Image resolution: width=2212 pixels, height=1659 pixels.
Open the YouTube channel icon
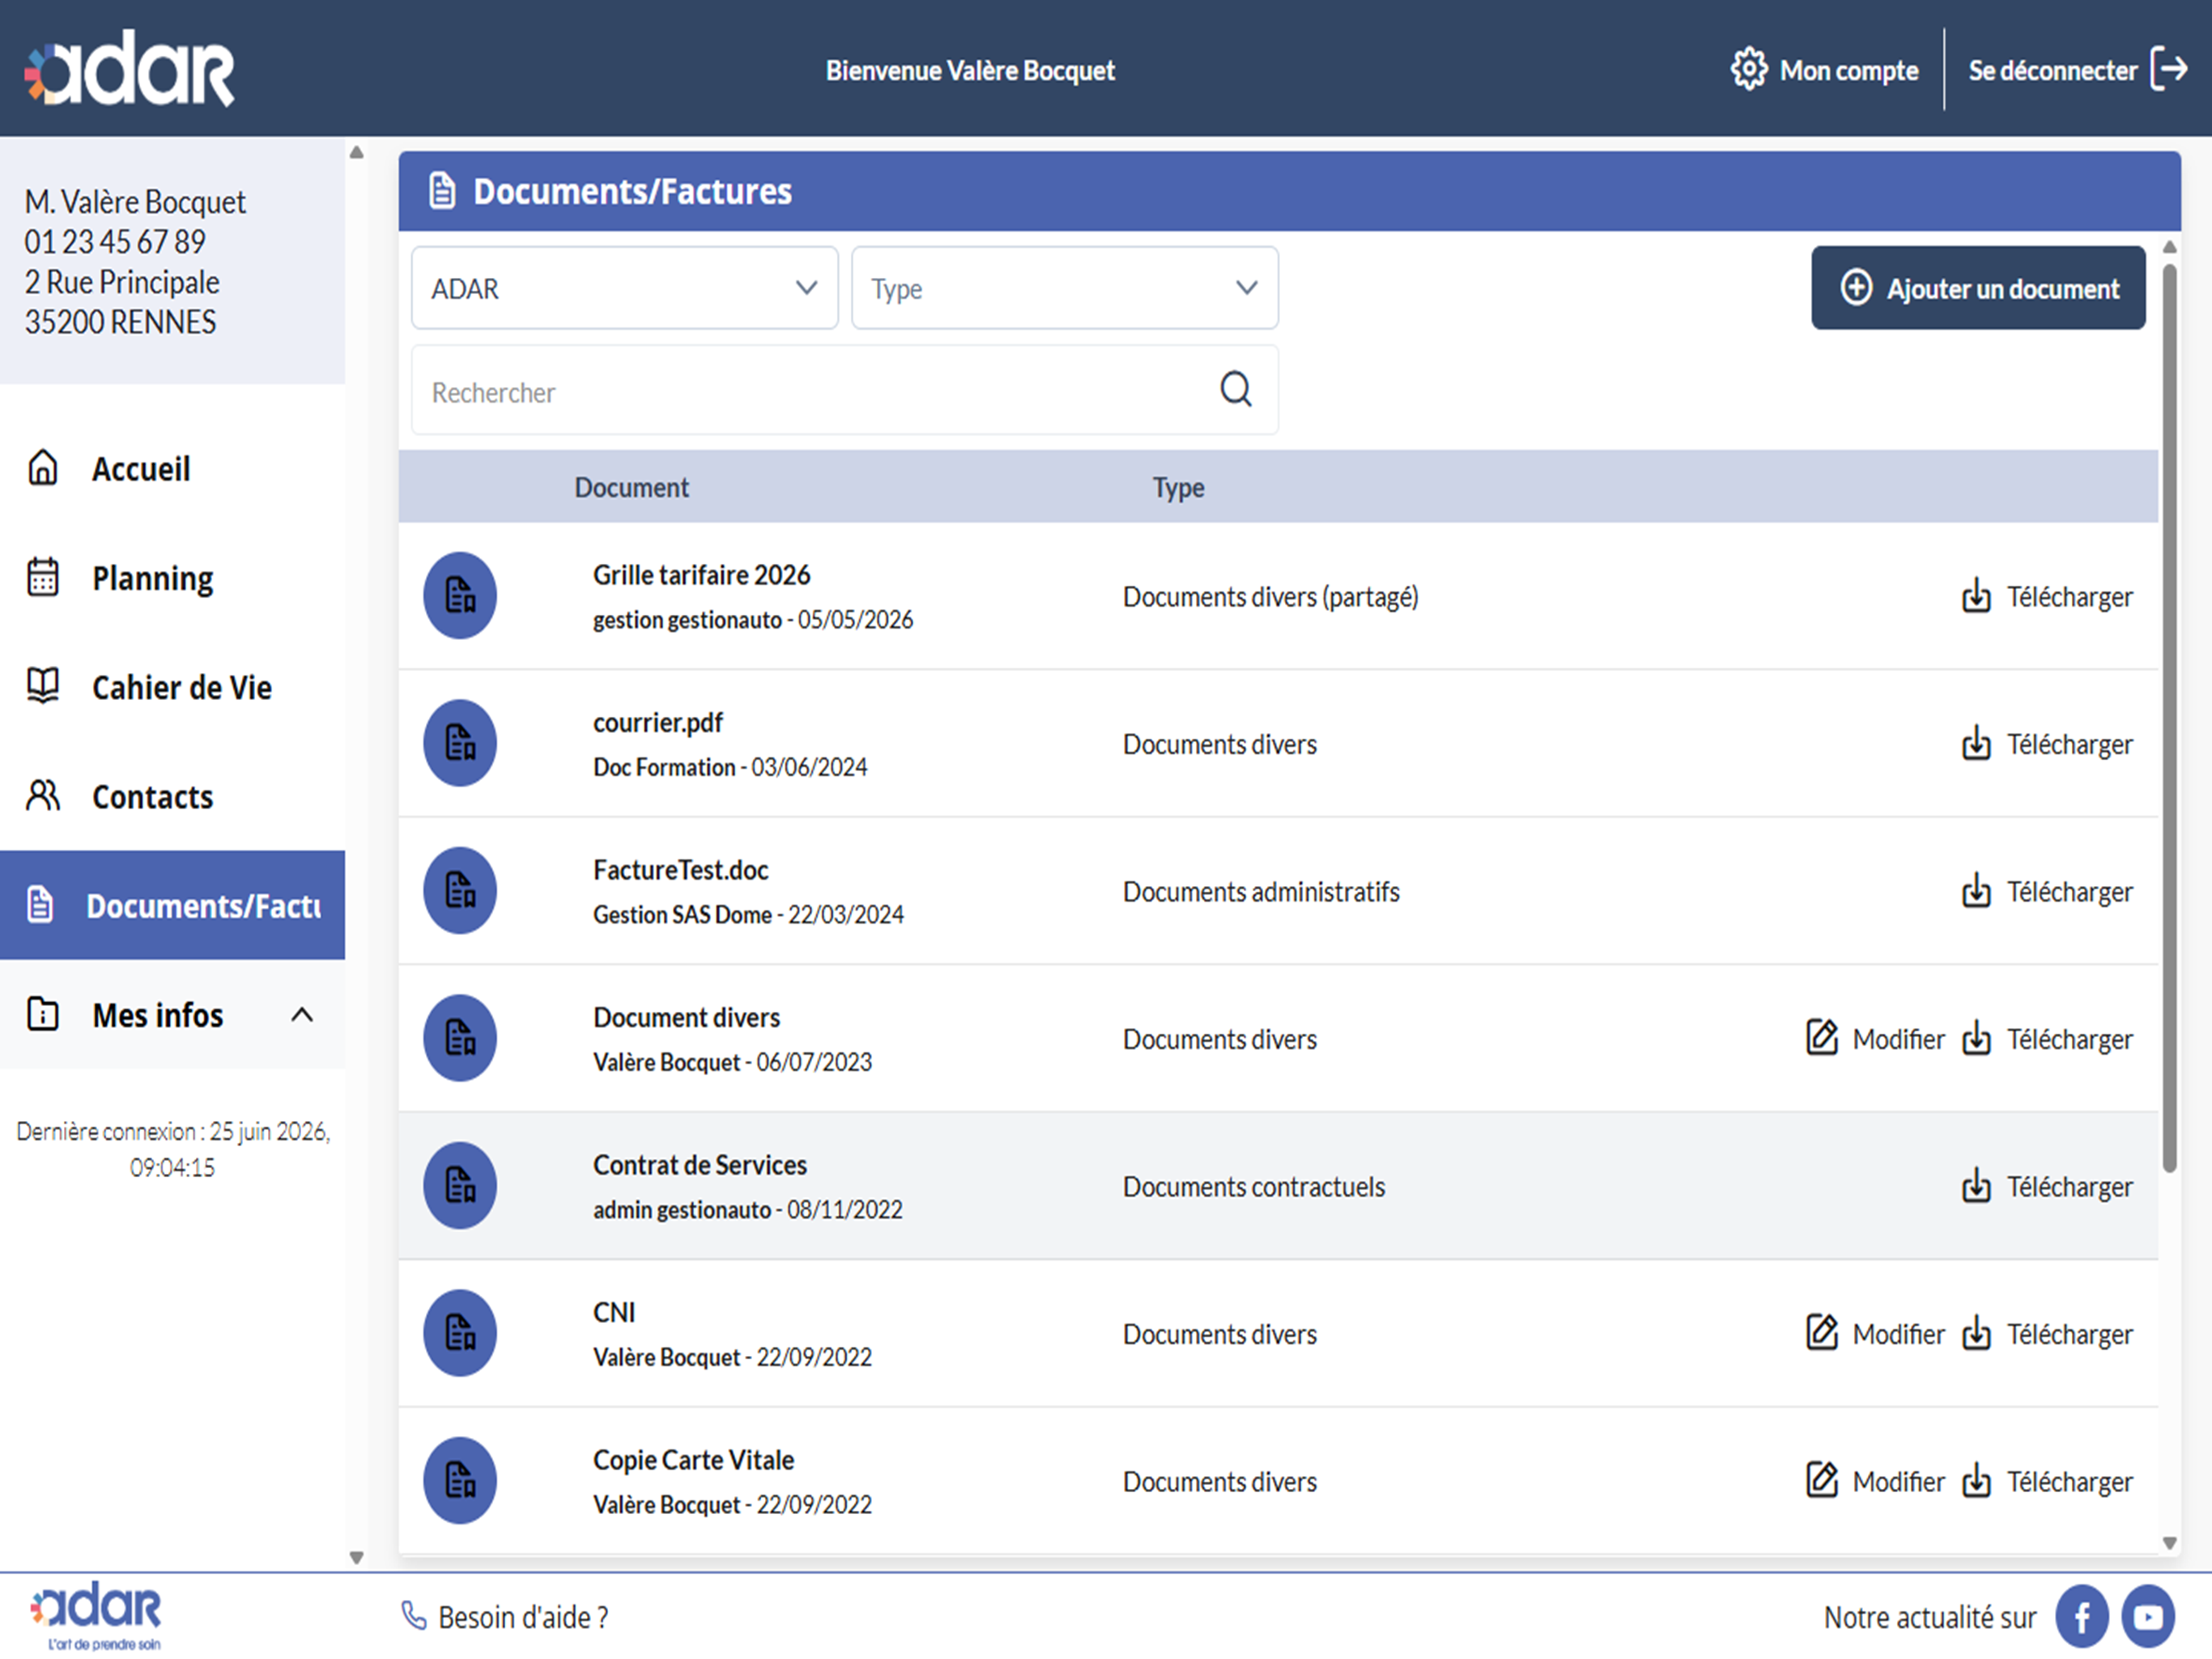[2148, 1616]
